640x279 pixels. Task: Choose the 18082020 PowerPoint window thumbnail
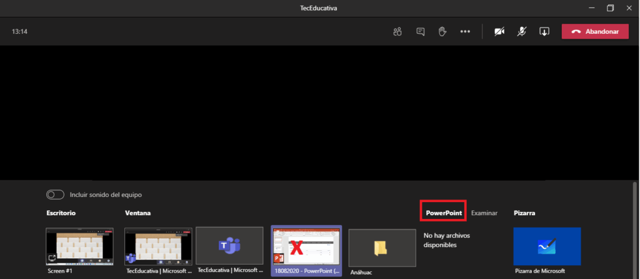point(306,246)
